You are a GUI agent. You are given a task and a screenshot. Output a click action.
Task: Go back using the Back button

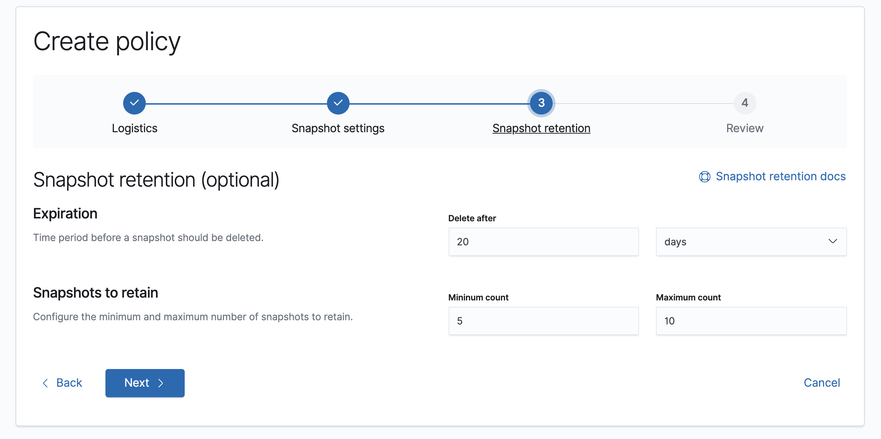coord(69,383)
